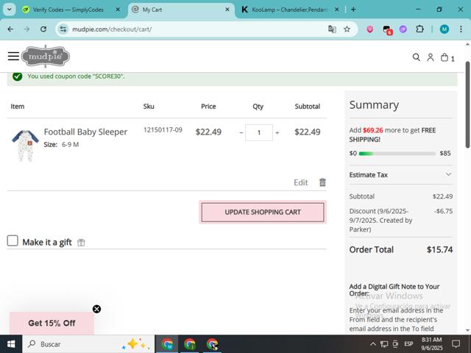Increase quantity with the plus button
471x353 pixels.
tap(277, 132)
